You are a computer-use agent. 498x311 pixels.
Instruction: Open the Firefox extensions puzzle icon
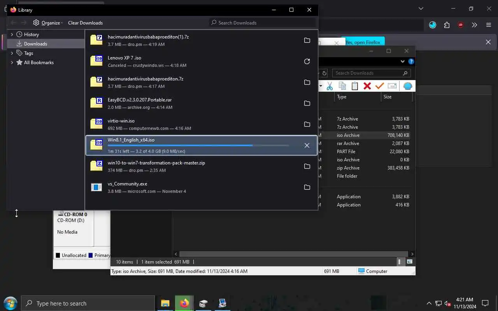[447, 25]
